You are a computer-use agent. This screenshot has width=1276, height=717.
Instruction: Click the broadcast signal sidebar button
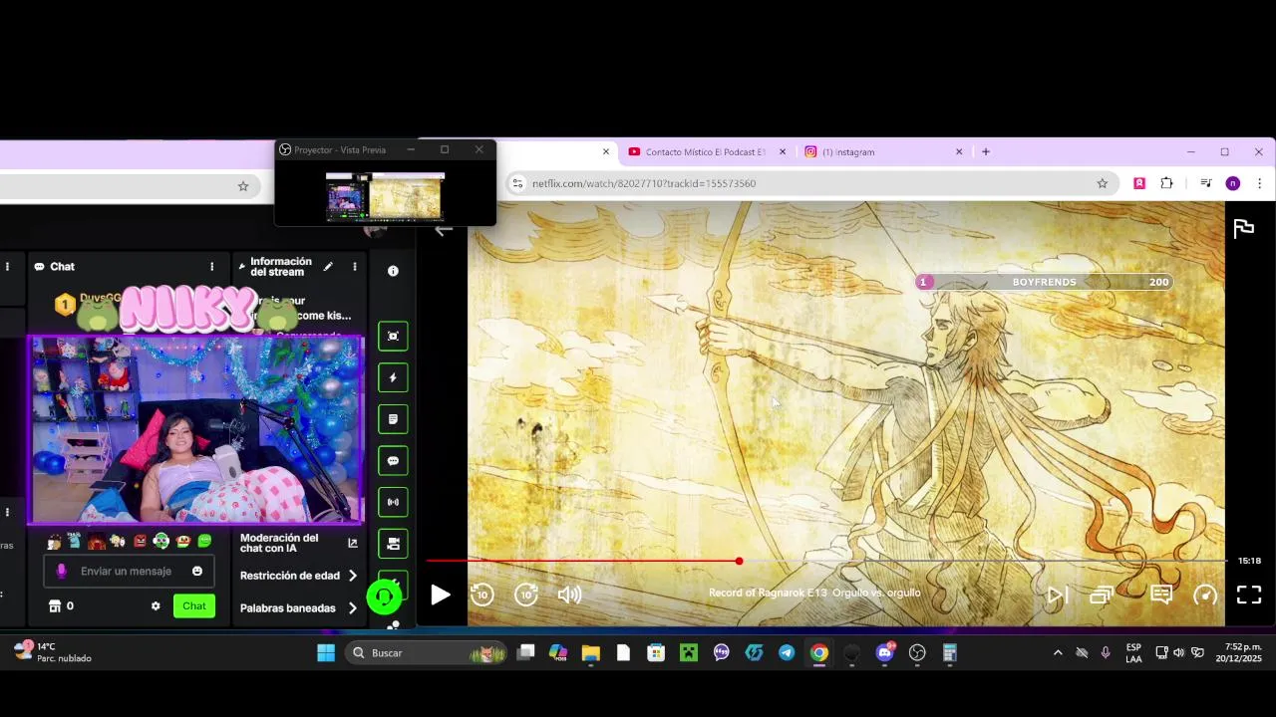(393, 502)
